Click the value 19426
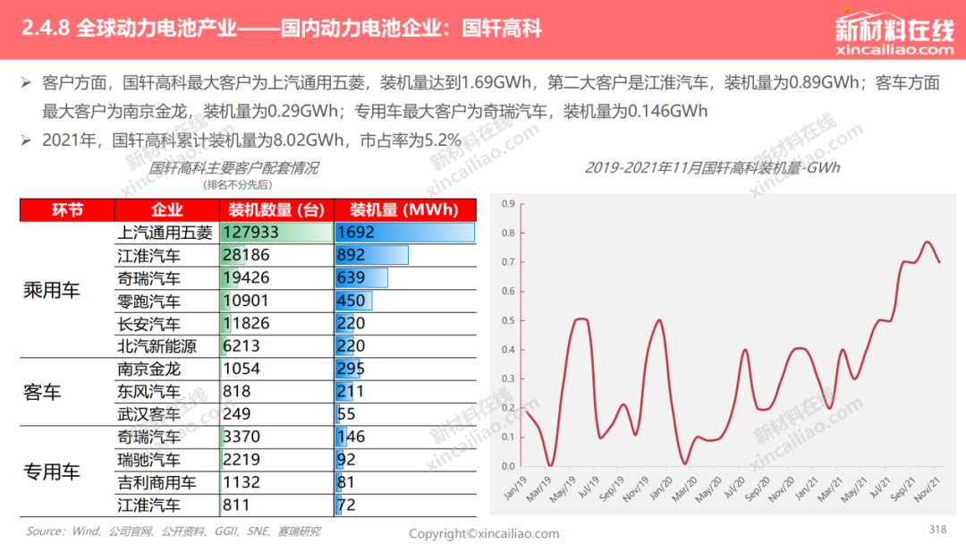This screenshot has height=544, width=966. coord(246,278)
